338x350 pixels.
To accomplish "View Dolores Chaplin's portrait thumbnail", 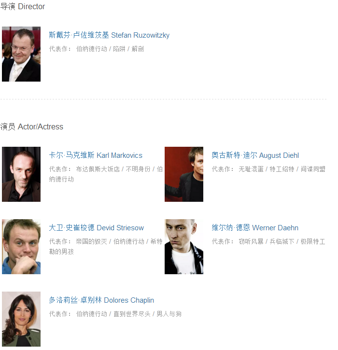I will pos(21,319).
